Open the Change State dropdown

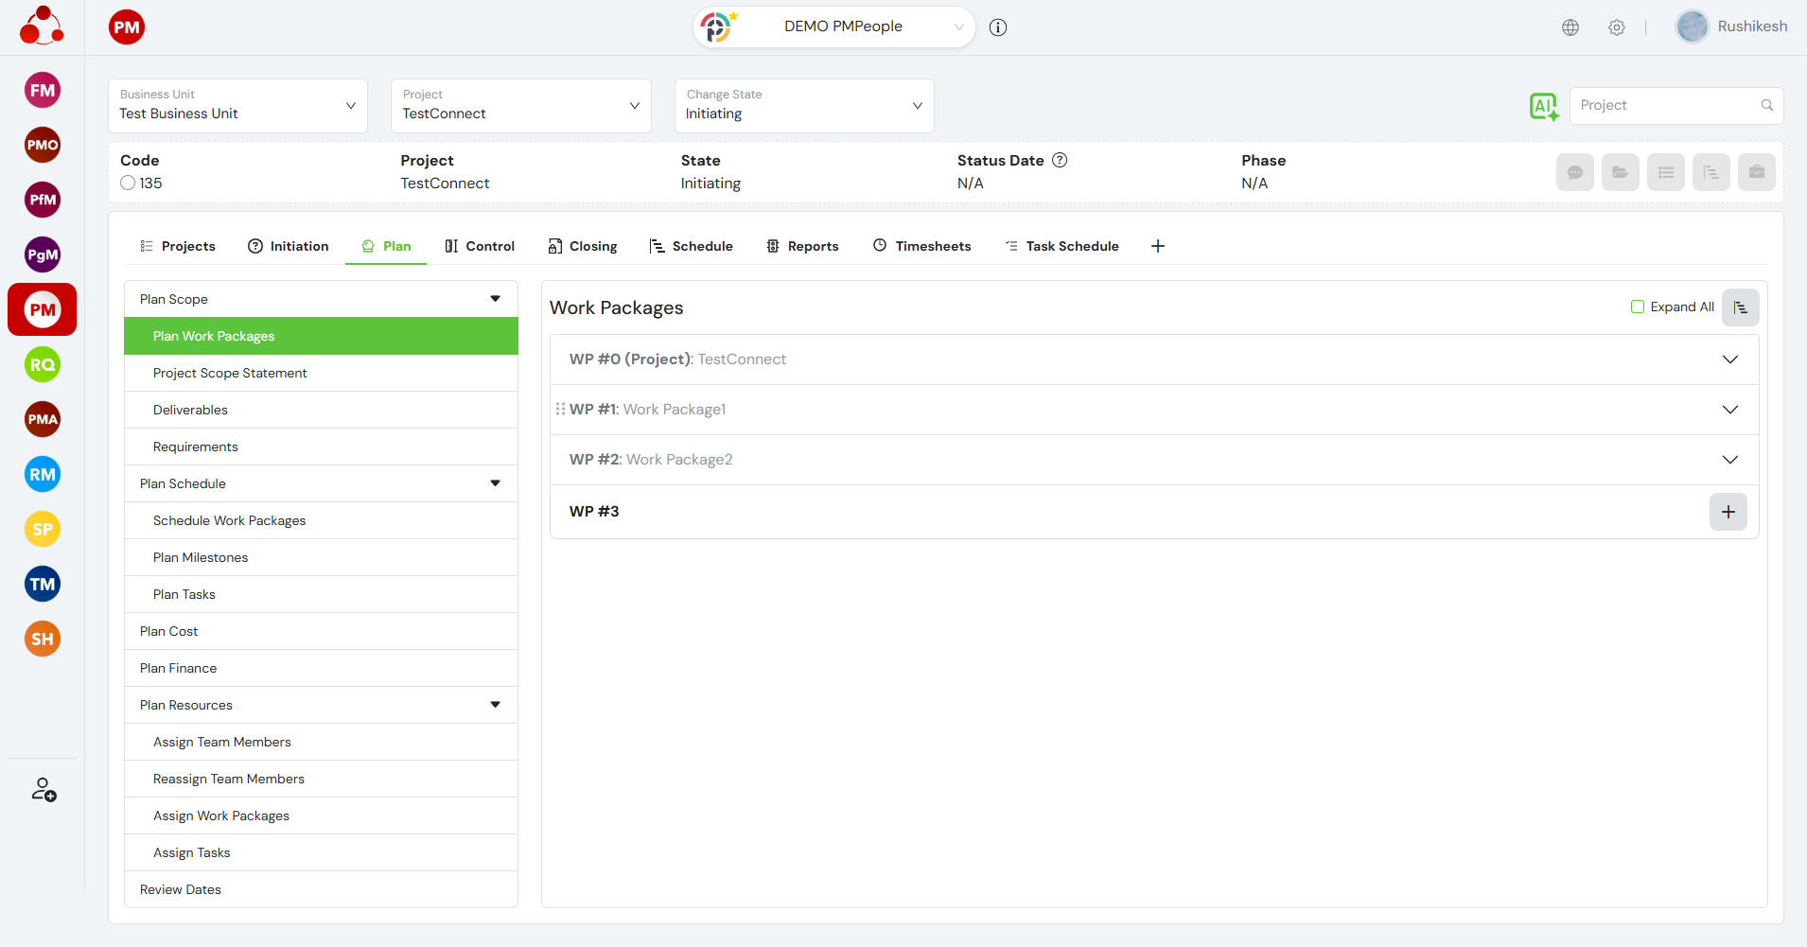pyautogui.click(x=803, y=106)
